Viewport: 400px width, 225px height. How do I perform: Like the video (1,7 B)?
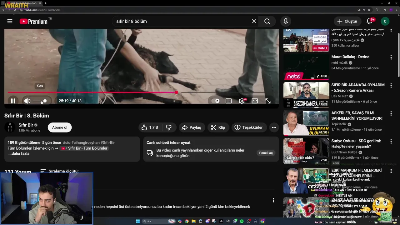(x=150, y=127)
